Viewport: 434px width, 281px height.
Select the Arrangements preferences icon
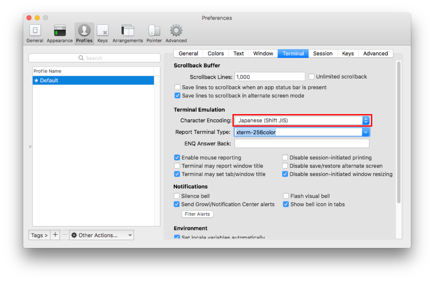[127, 33]
